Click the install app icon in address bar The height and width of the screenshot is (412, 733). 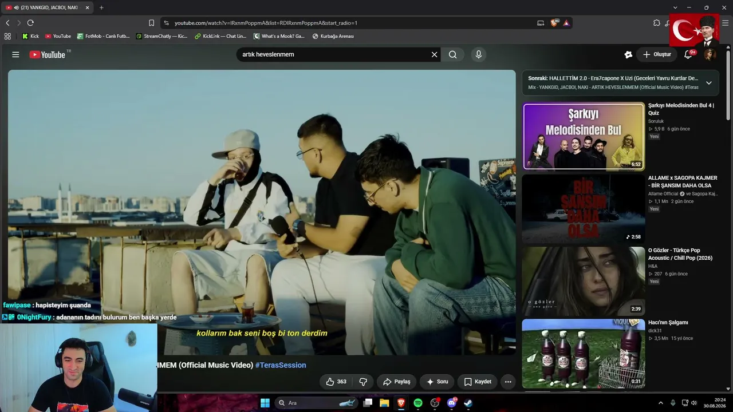(x=541, y=23)
